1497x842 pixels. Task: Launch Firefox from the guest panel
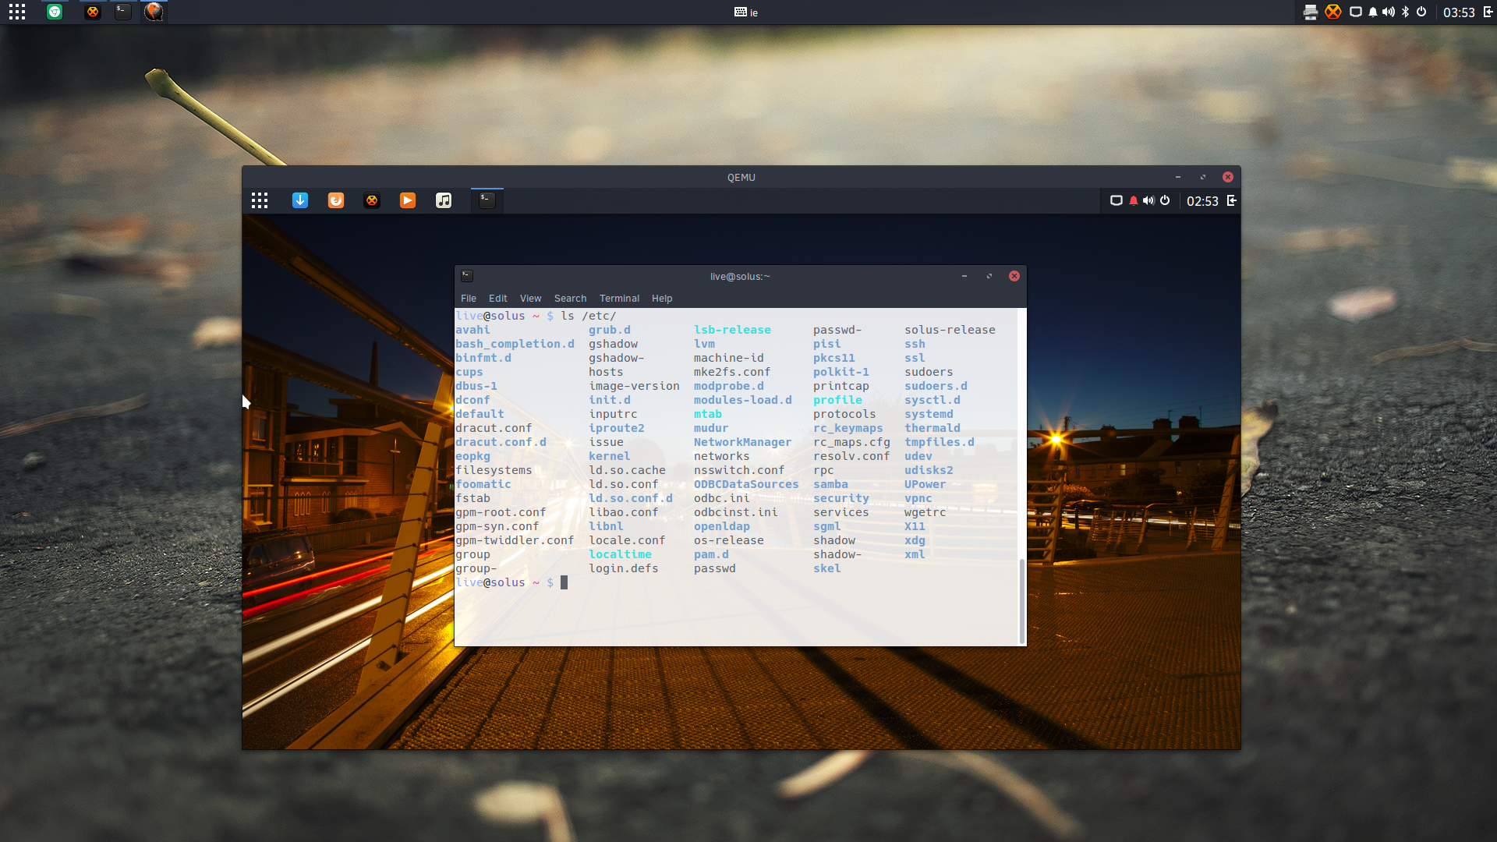click(x=336, y=200)
